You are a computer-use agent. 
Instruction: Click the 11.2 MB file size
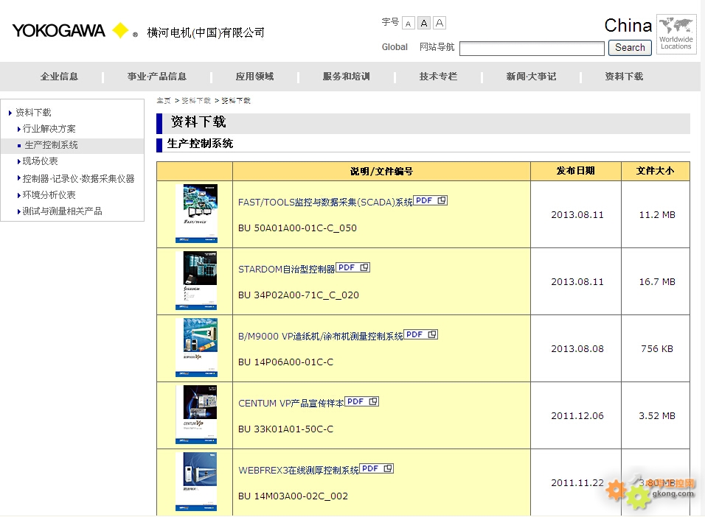[x=657, y=215]
